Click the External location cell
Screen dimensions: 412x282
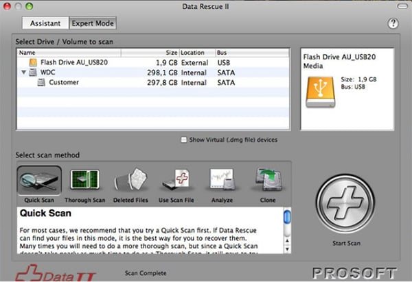click(x=194, y=63)
